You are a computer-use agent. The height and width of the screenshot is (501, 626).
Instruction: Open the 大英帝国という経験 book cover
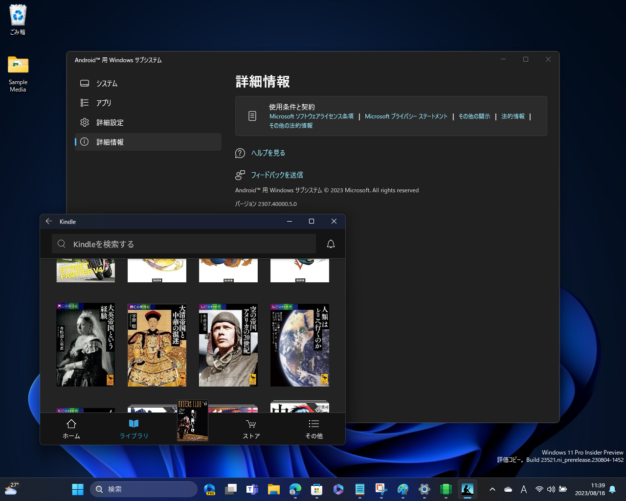[x=85, y=344]
